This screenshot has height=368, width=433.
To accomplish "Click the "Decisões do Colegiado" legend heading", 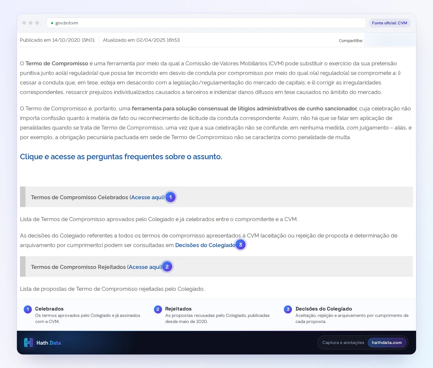I will (x=324, y=309).
